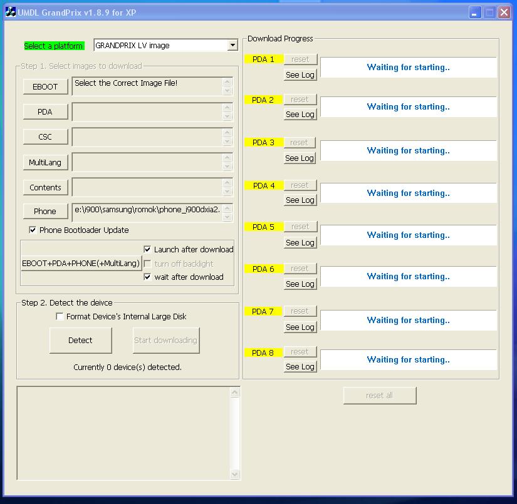Screen dimensions: 517x504
Task: Open See Log for PDA 4
Action: point(300,200)
